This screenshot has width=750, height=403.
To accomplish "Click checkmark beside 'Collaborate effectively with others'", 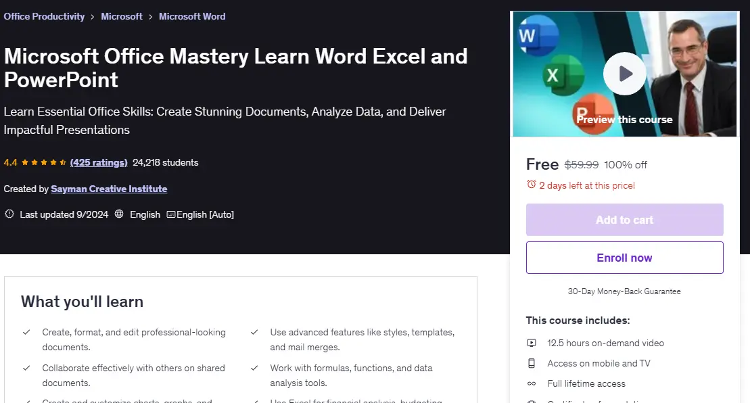I will pyautogui.click(x=26, y=368).
